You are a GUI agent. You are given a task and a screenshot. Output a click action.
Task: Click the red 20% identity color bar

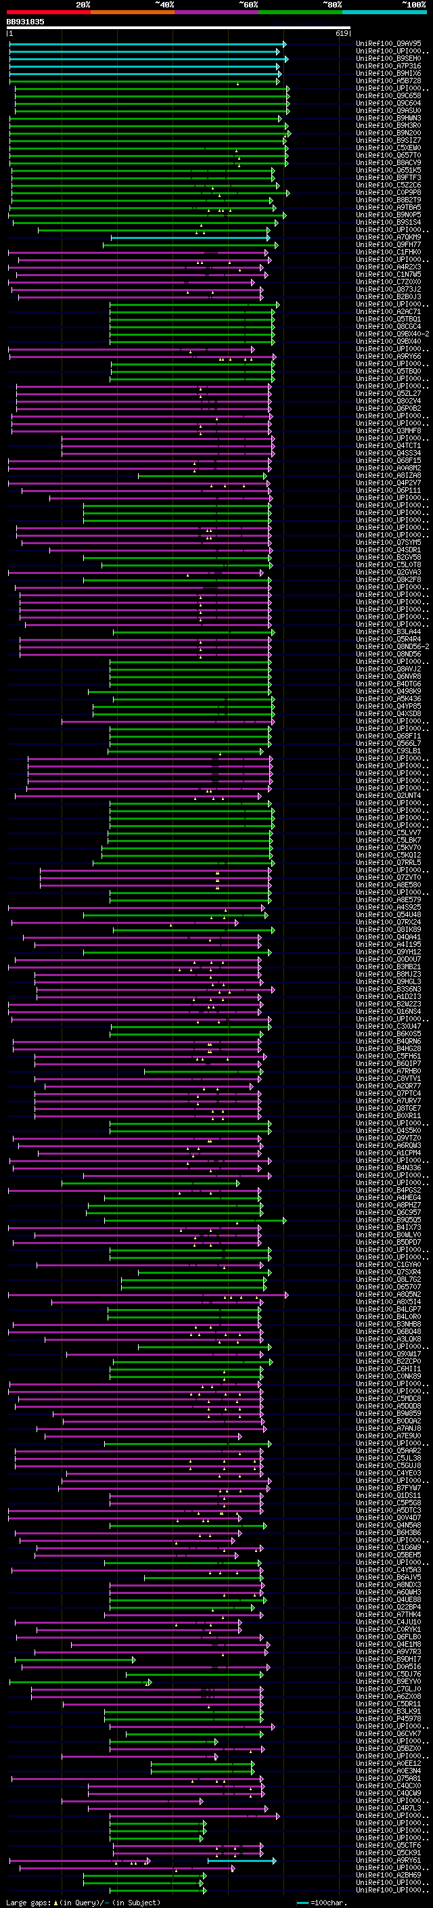pos(48,12)
